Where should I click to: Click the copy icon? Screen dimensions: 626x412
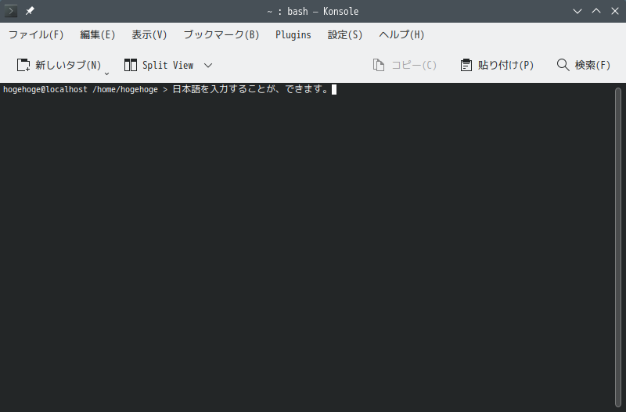379,65
